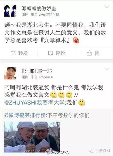Click the first thinking emoji after 文言文
This screenshot has width=113, height=156.
click(x=53, y=95)
